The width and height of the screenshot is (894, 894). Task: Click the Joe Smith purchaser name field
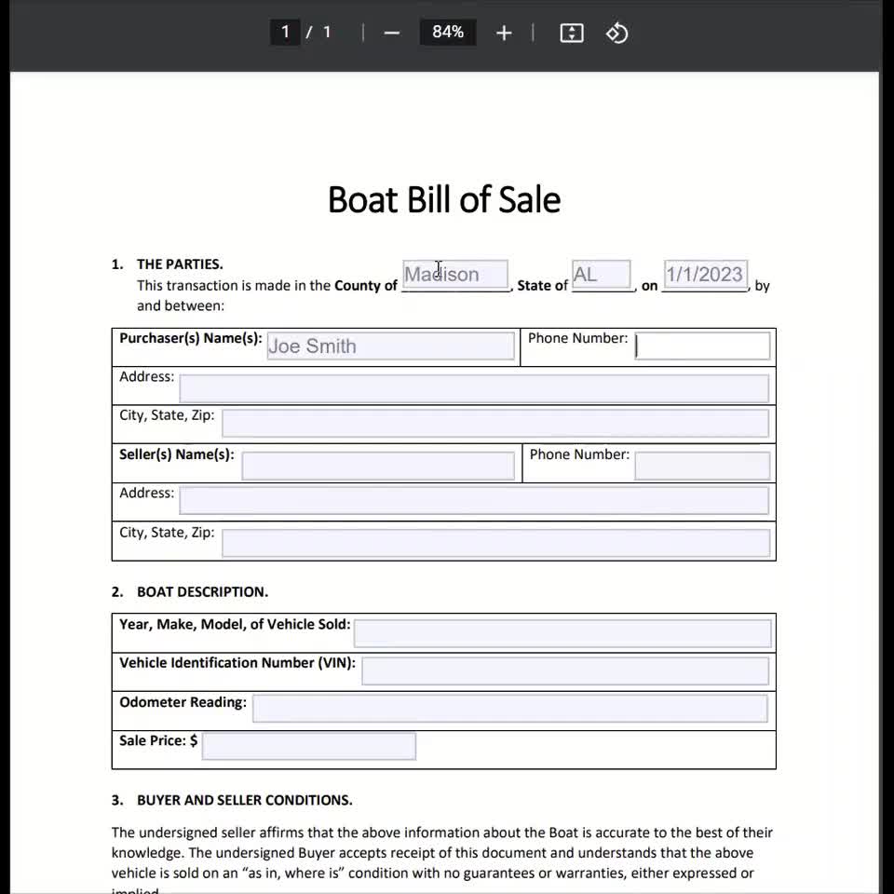click(x=389, y=345)
